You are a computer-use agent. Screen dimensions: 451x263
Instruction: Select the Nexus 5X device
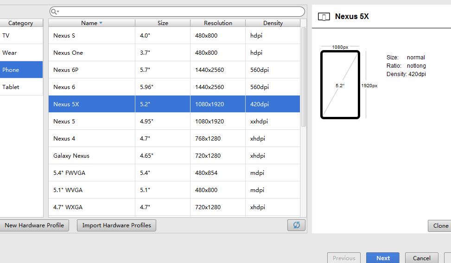[174, 104]
